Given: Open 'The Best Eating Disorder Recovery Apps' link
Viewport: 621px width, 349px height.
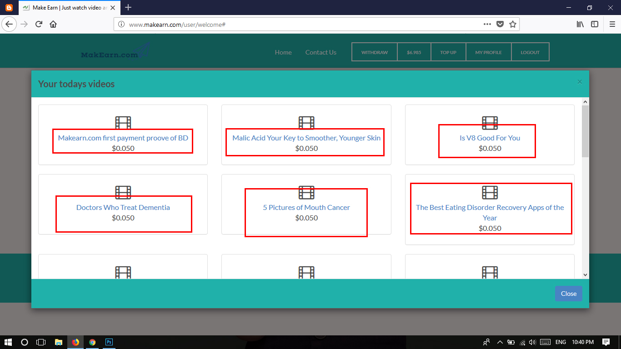Looking at the screenshot, I should pos(490,212).
